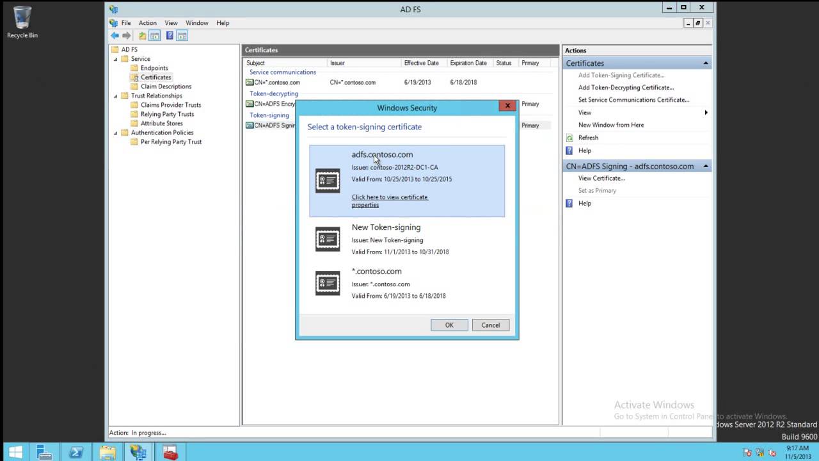This screenshot has width=819, height=461.
Task: Click the AD FS window title icon
Action: [x=113, y=9]
